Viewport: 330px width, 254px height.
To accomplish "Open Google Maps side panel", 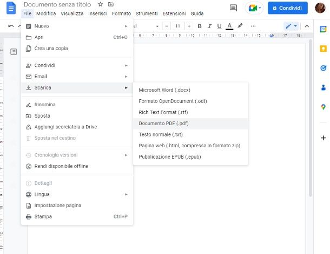I will tap(324, 107).
